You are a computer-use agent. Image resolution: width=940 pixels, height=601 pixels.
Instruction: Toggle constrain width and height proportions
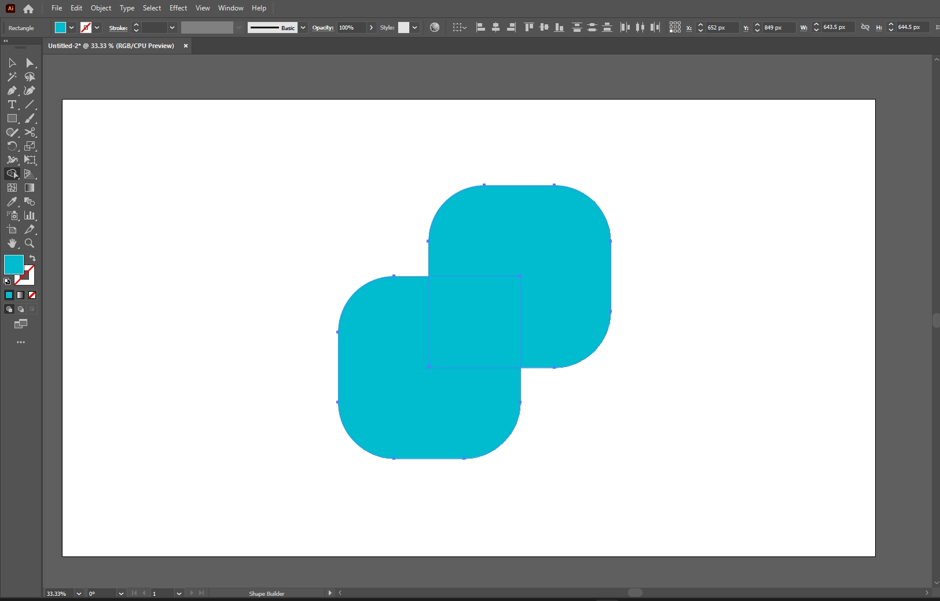[x=865, y=27]
